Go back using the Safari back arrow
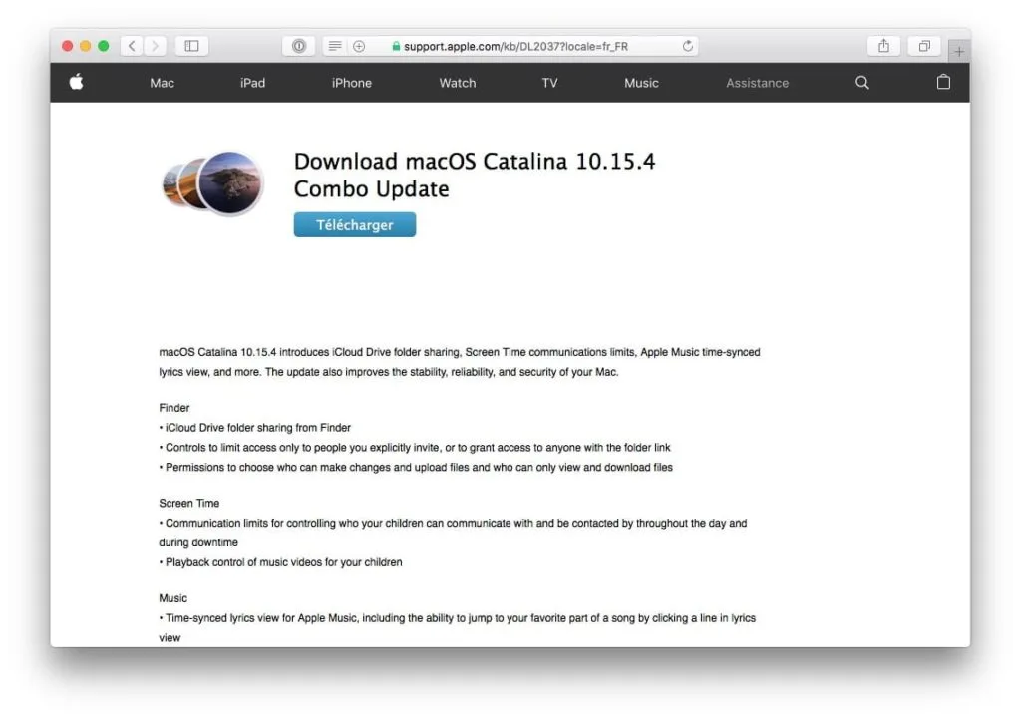This screenshot has width=1021, height=719. pyautogui.click(x=133, y=46)
